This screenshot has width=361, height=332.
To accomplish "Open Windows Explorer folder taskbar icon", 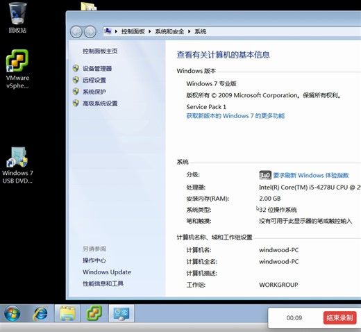I will [67, 313].
